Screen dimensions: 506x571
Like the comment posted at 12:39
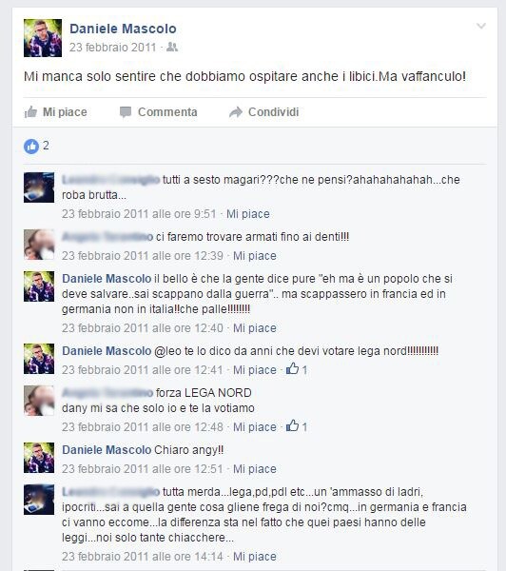(255, 256)
